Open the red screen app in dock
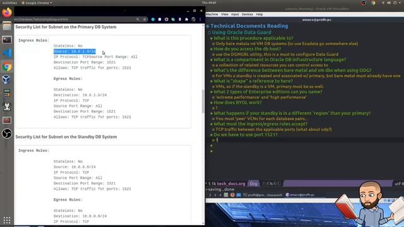 7,120
